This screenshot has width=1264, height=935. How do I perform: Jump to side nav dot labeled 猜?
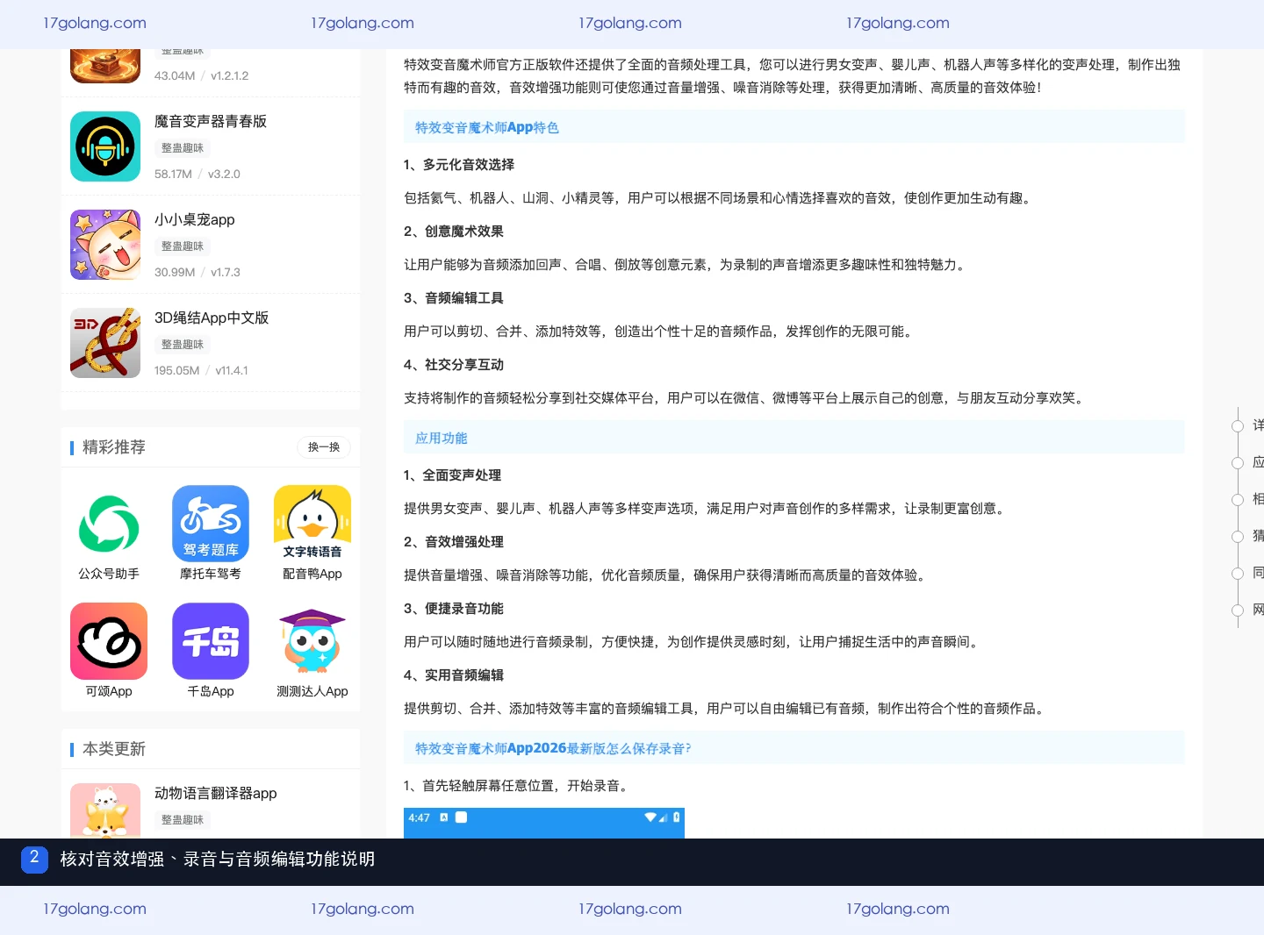pos(1238,536)
